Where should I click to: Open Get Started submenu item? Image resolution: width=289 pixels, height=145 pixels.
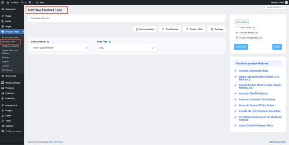7,70
